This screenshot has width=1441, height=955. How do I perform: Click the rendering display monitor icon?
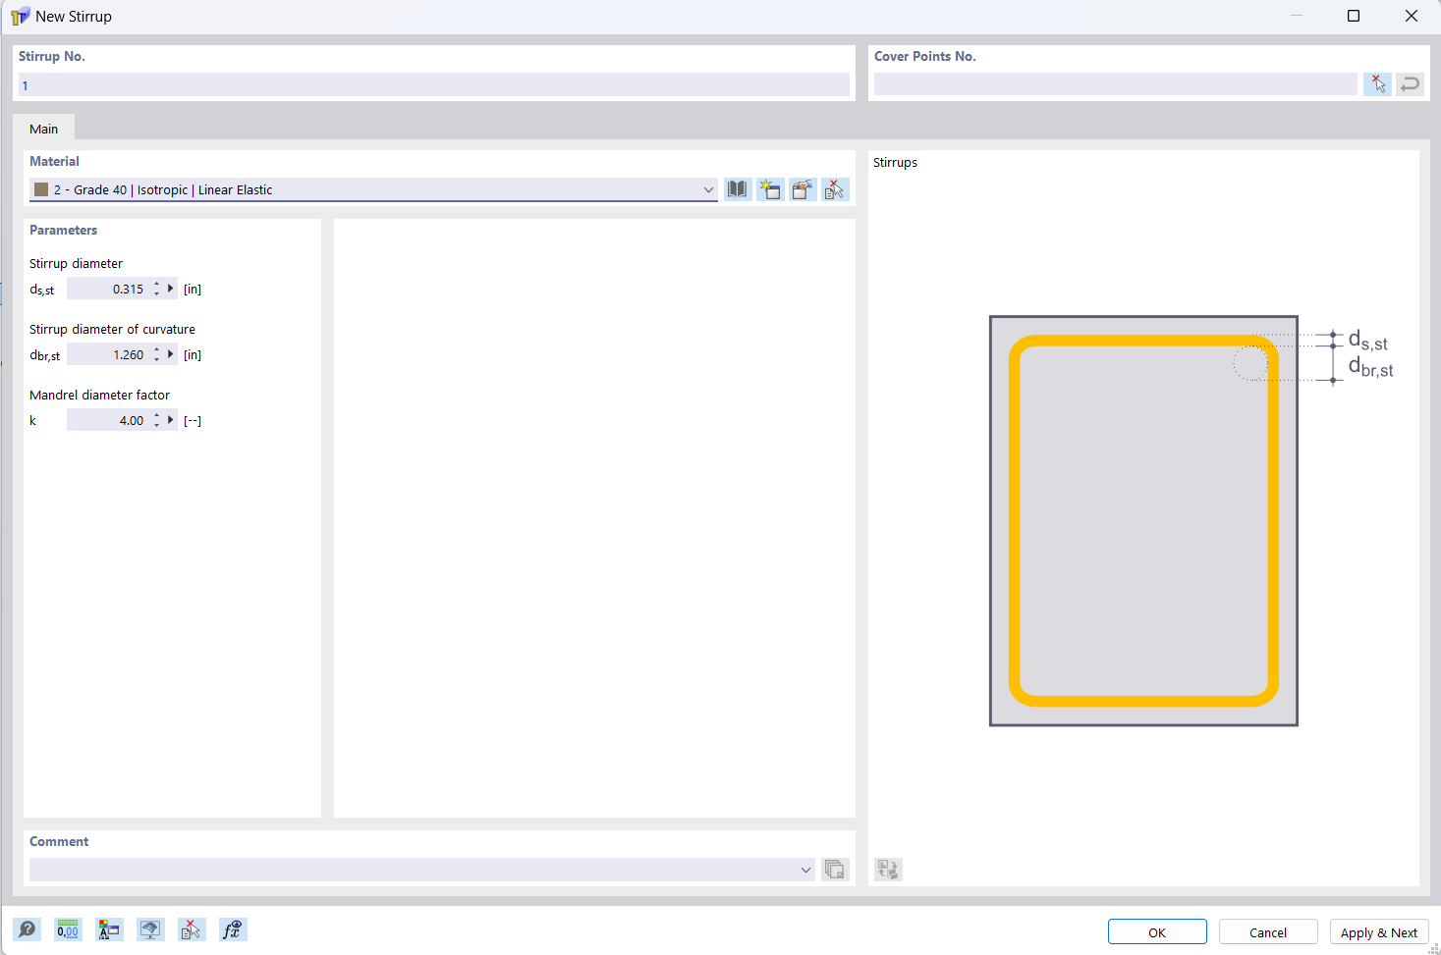coord(150,928)
